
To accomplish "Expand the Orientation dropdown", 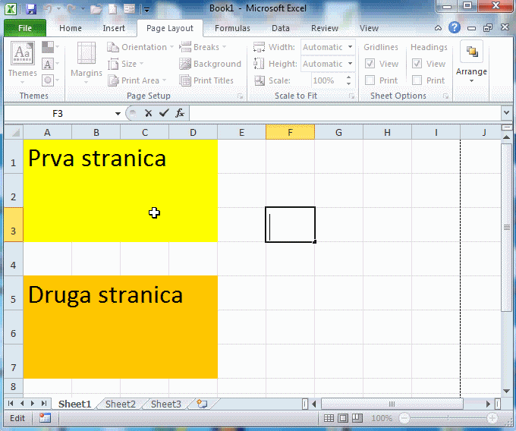I will (x=143, y=47).
